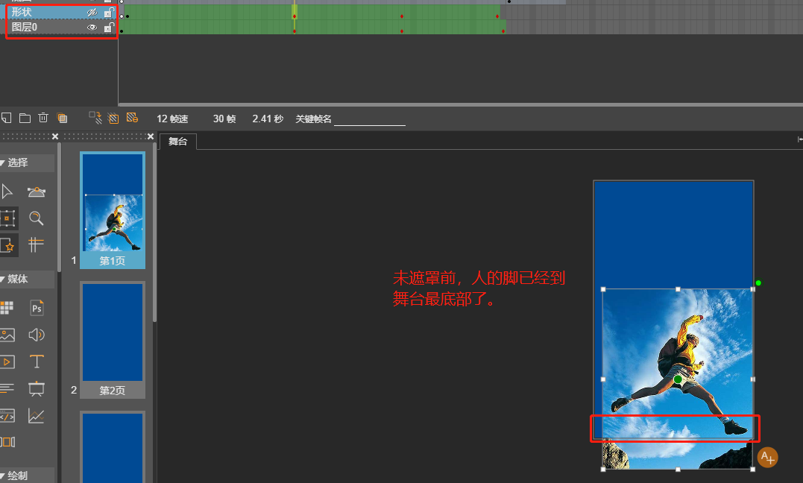Click the hatched frame icon with minus badge

pos(132,118)
